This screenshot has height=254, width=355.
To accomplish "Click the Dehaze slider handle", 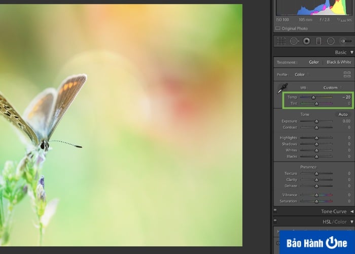I will pos(316,186).
